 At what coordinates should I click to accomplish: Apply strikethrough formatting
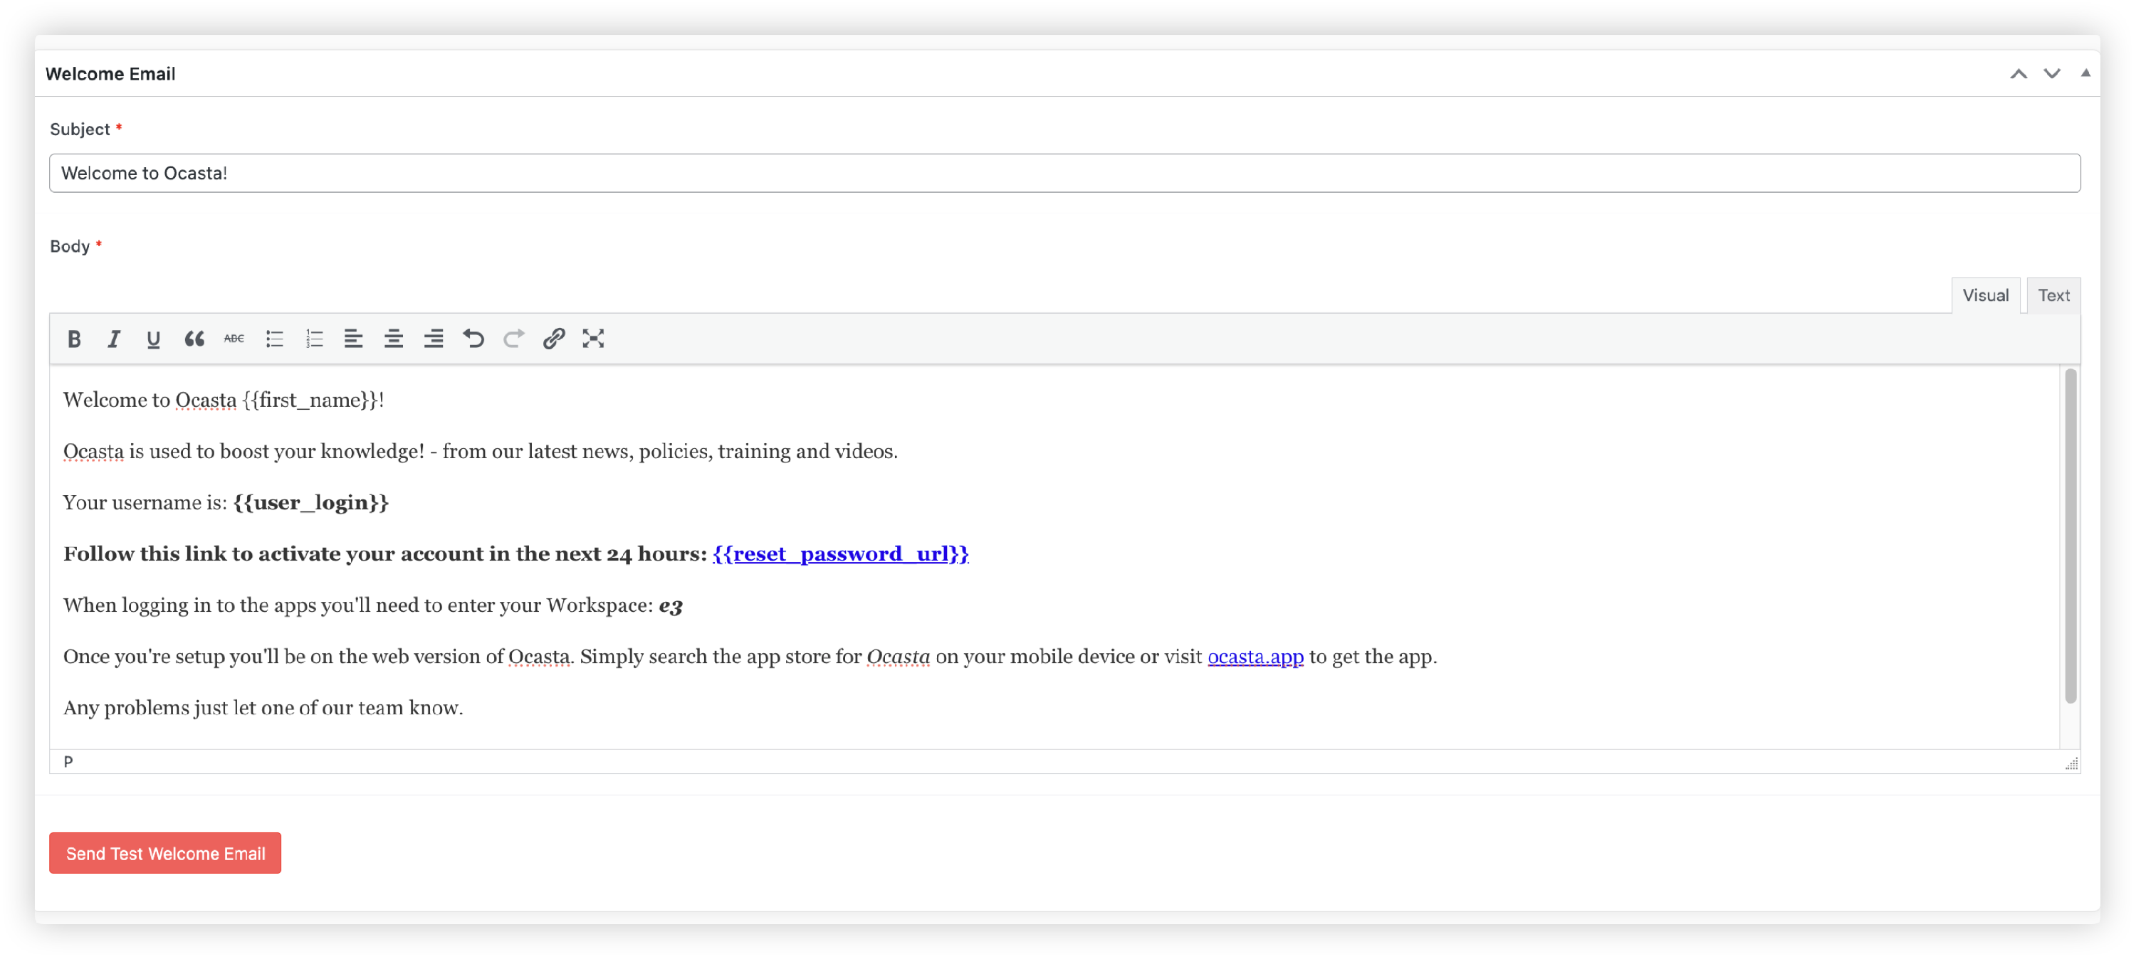234,338
